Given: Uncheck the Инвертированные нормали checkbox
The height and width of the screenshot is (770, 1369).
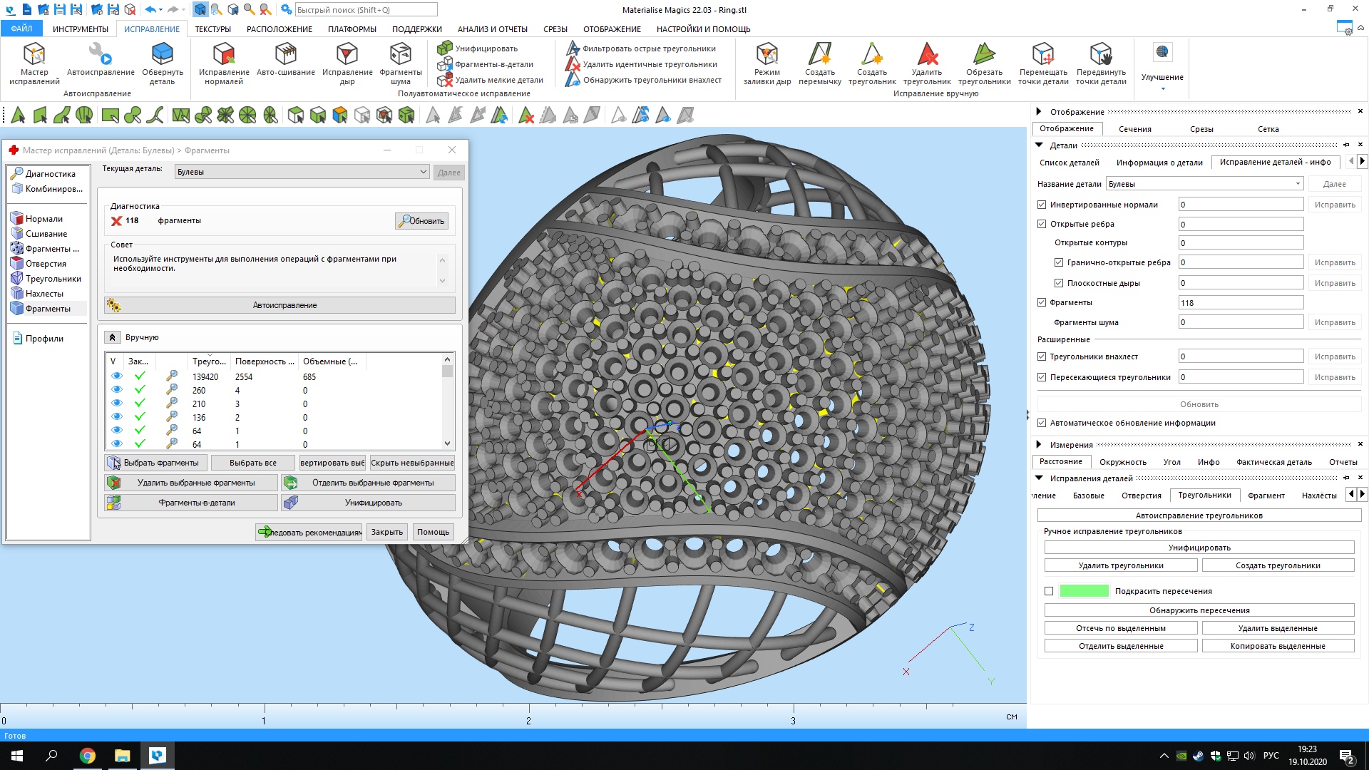Looking at the screenshot, I should click(1042, 205).
